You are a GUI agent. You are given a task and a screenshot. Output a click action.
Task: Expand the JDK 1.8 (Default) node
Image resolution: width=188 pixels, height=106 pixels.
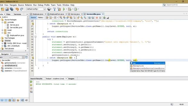point(2,46)
